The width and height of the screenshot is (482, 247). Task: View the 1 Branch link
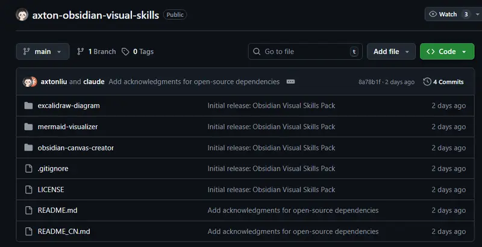pos(96,52)
